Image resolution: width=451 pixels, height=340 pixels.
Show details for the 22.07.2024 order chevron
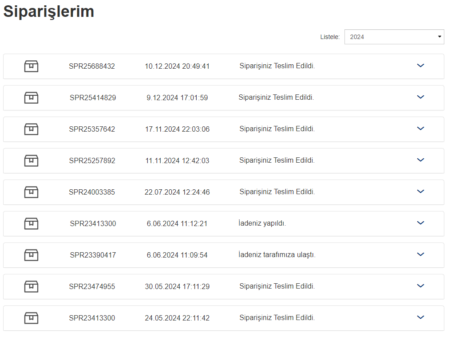point(421,191)
